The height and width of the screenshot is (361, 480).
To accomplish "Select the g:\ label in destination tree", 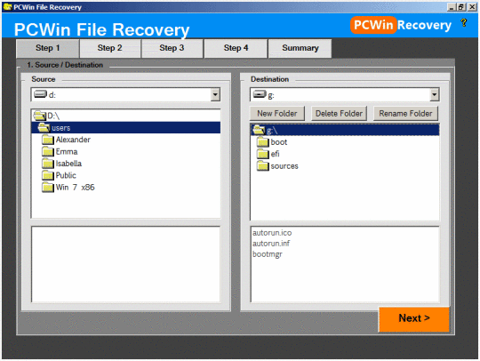I will (x=272, y=131).
